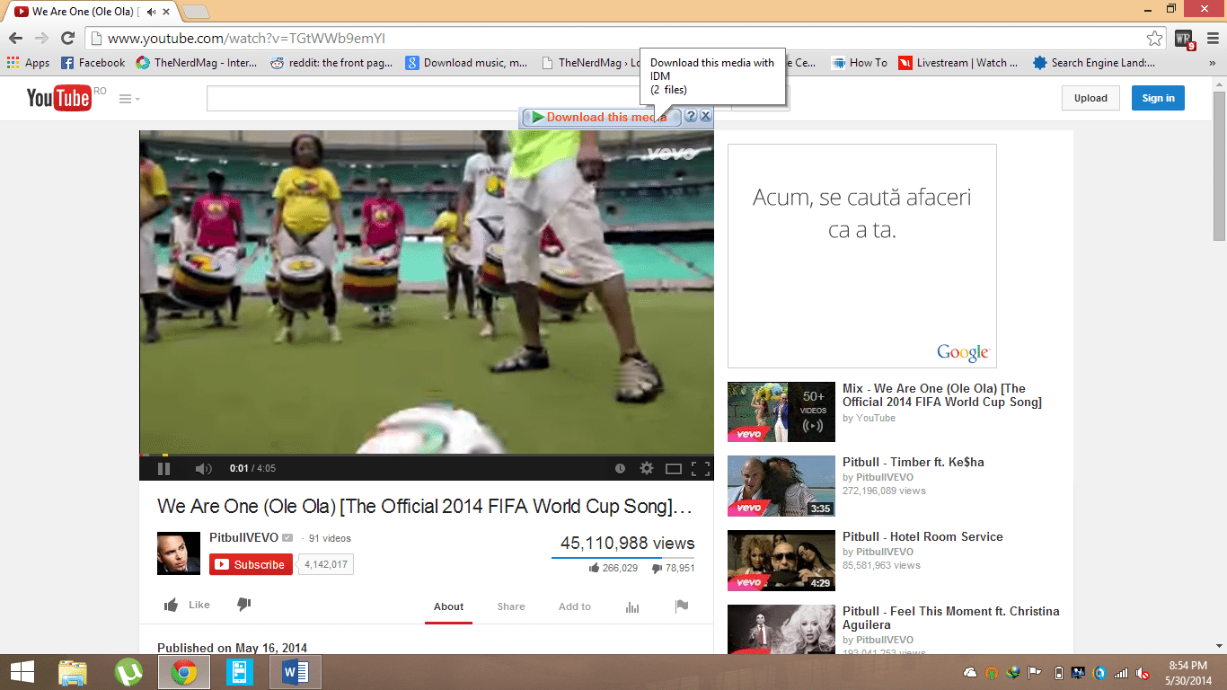Bookmark page with star icon
The image size is (1227, 690).
[x=1154, y=38]
